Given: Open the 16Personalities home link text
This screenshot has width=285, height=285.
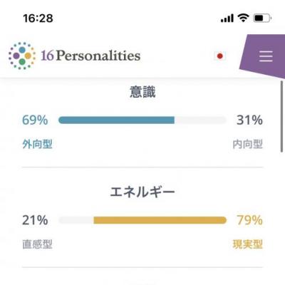Looking at the screenshot, I should [x=90, y=56].
